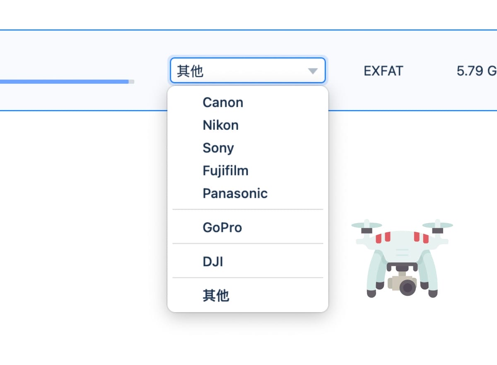Click the dropdown's gray triangle arrow
The height and width of the screenshot is (365, 497).
(313, 71)
